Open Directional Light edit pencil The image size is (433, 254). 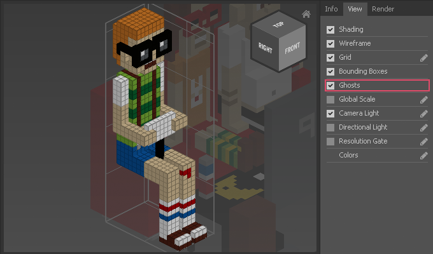coord(423,128)
